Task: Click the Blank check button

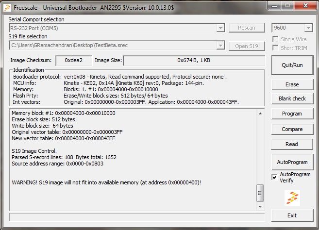Action: click(292, 99)
